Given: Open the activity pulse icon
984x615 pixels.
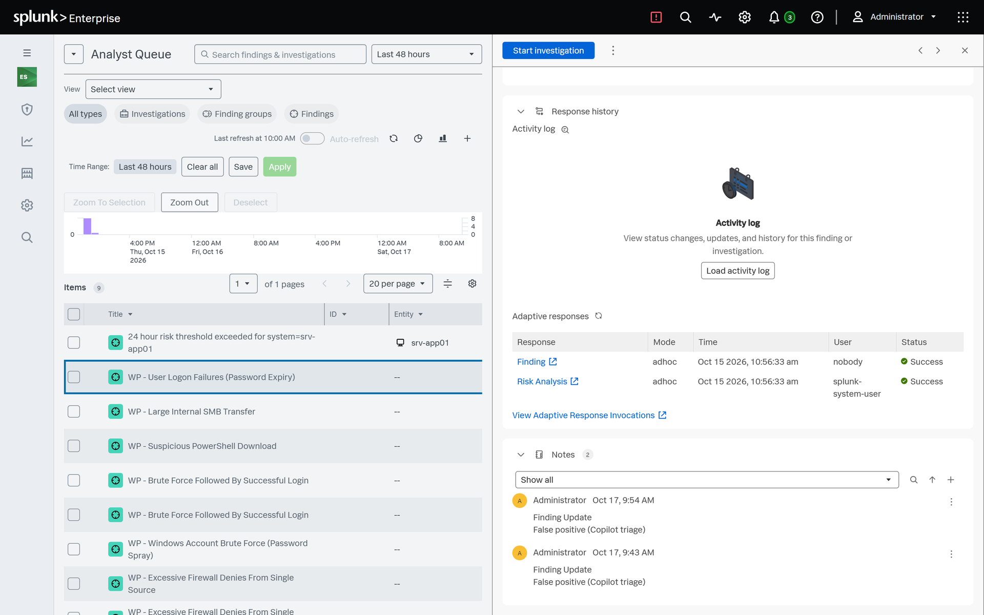Looking at the screenshot, I should click(715, 17).
